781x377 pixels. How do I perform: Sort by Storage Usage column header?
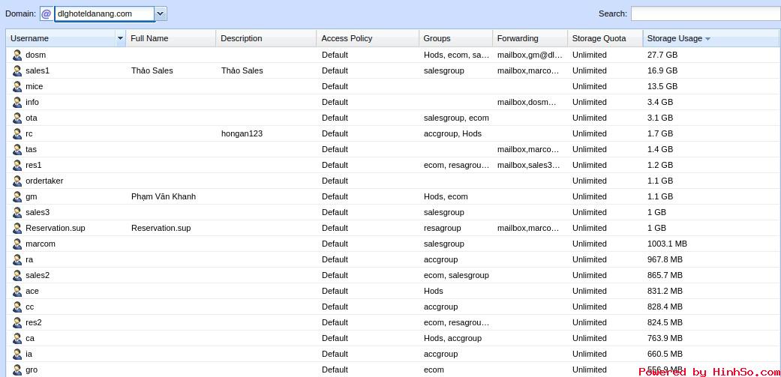click(711, 38)
